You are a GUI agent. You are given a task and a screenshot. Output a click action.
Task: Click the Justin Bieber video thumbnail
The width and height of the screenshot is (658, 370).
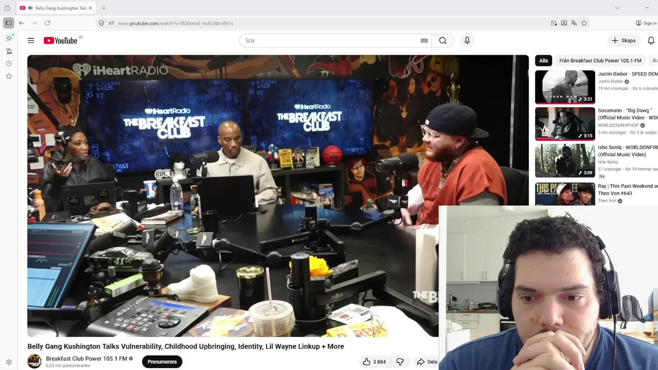(565, 87)
